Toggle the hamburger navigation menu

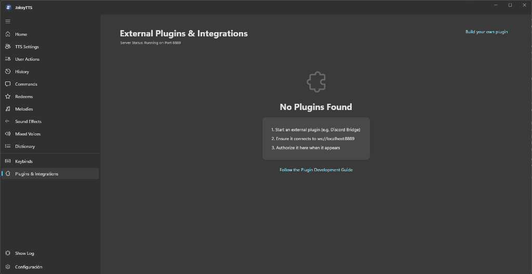8,21
